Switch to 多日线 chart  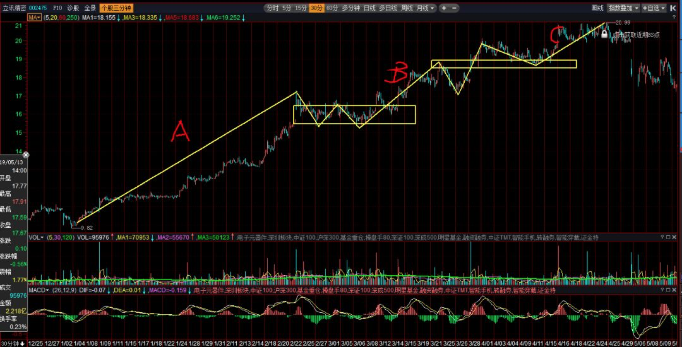[x=388, y=8]
